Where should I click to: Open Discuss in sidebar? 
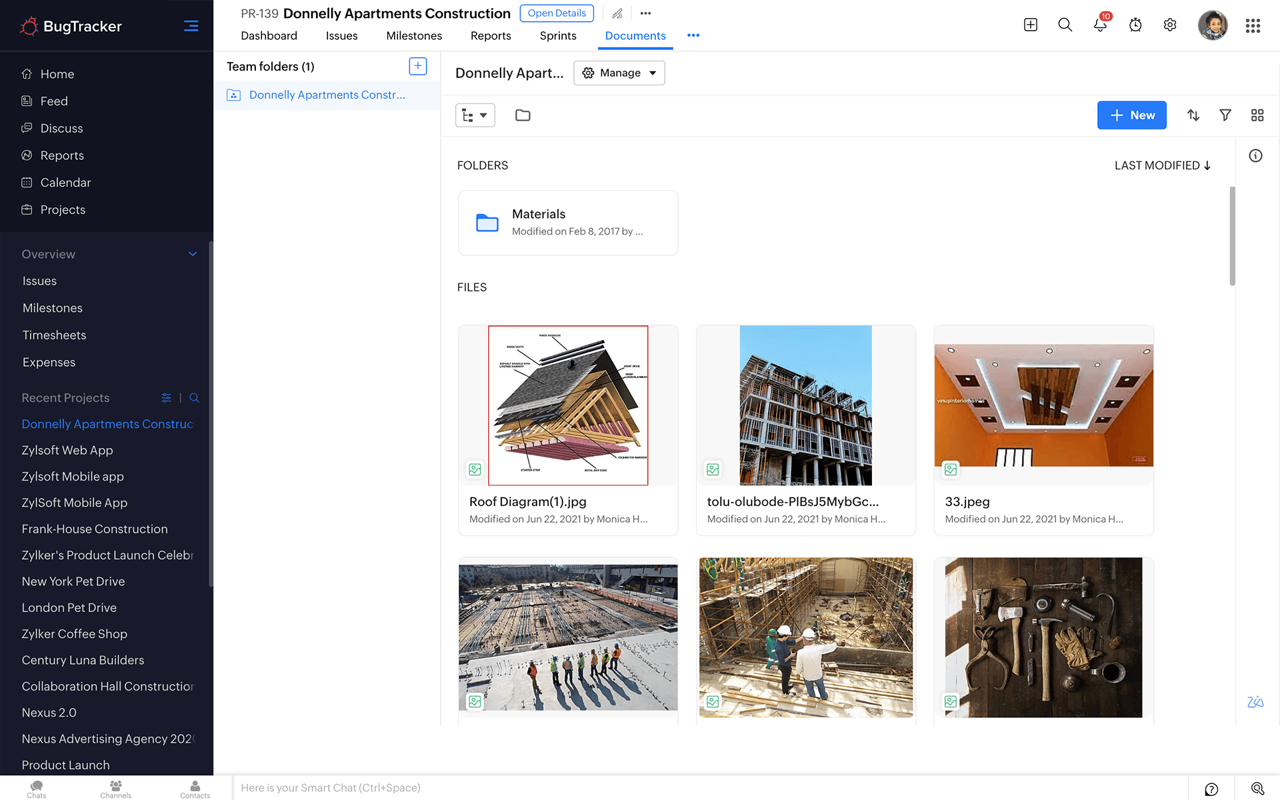point(61,128)
